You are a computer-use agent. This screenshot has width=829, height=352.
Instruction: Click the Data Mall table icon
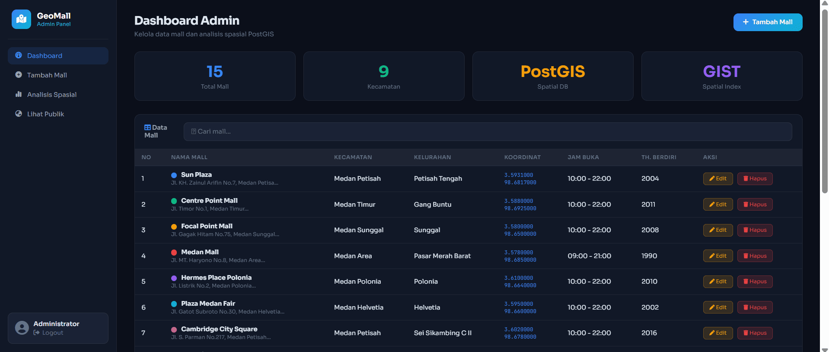147,128
